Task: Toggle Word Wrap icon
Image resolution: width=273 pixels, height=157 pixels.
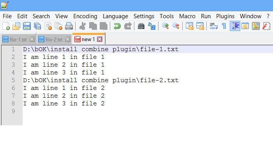Action: pos(214,26)
